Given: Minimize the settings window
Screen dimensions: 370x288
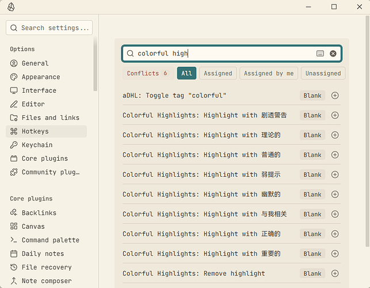Looking at the screenshot, I should pos(308,7).
